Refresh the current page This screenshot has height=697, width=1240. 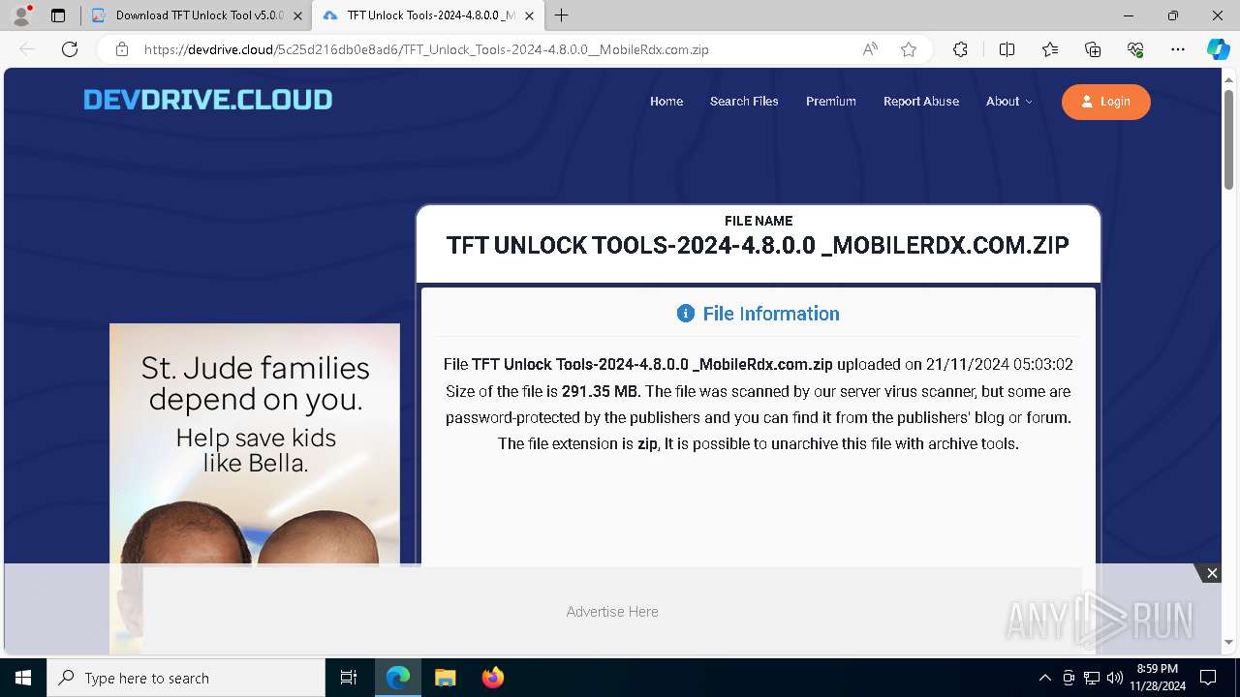[x=70, y=49]
